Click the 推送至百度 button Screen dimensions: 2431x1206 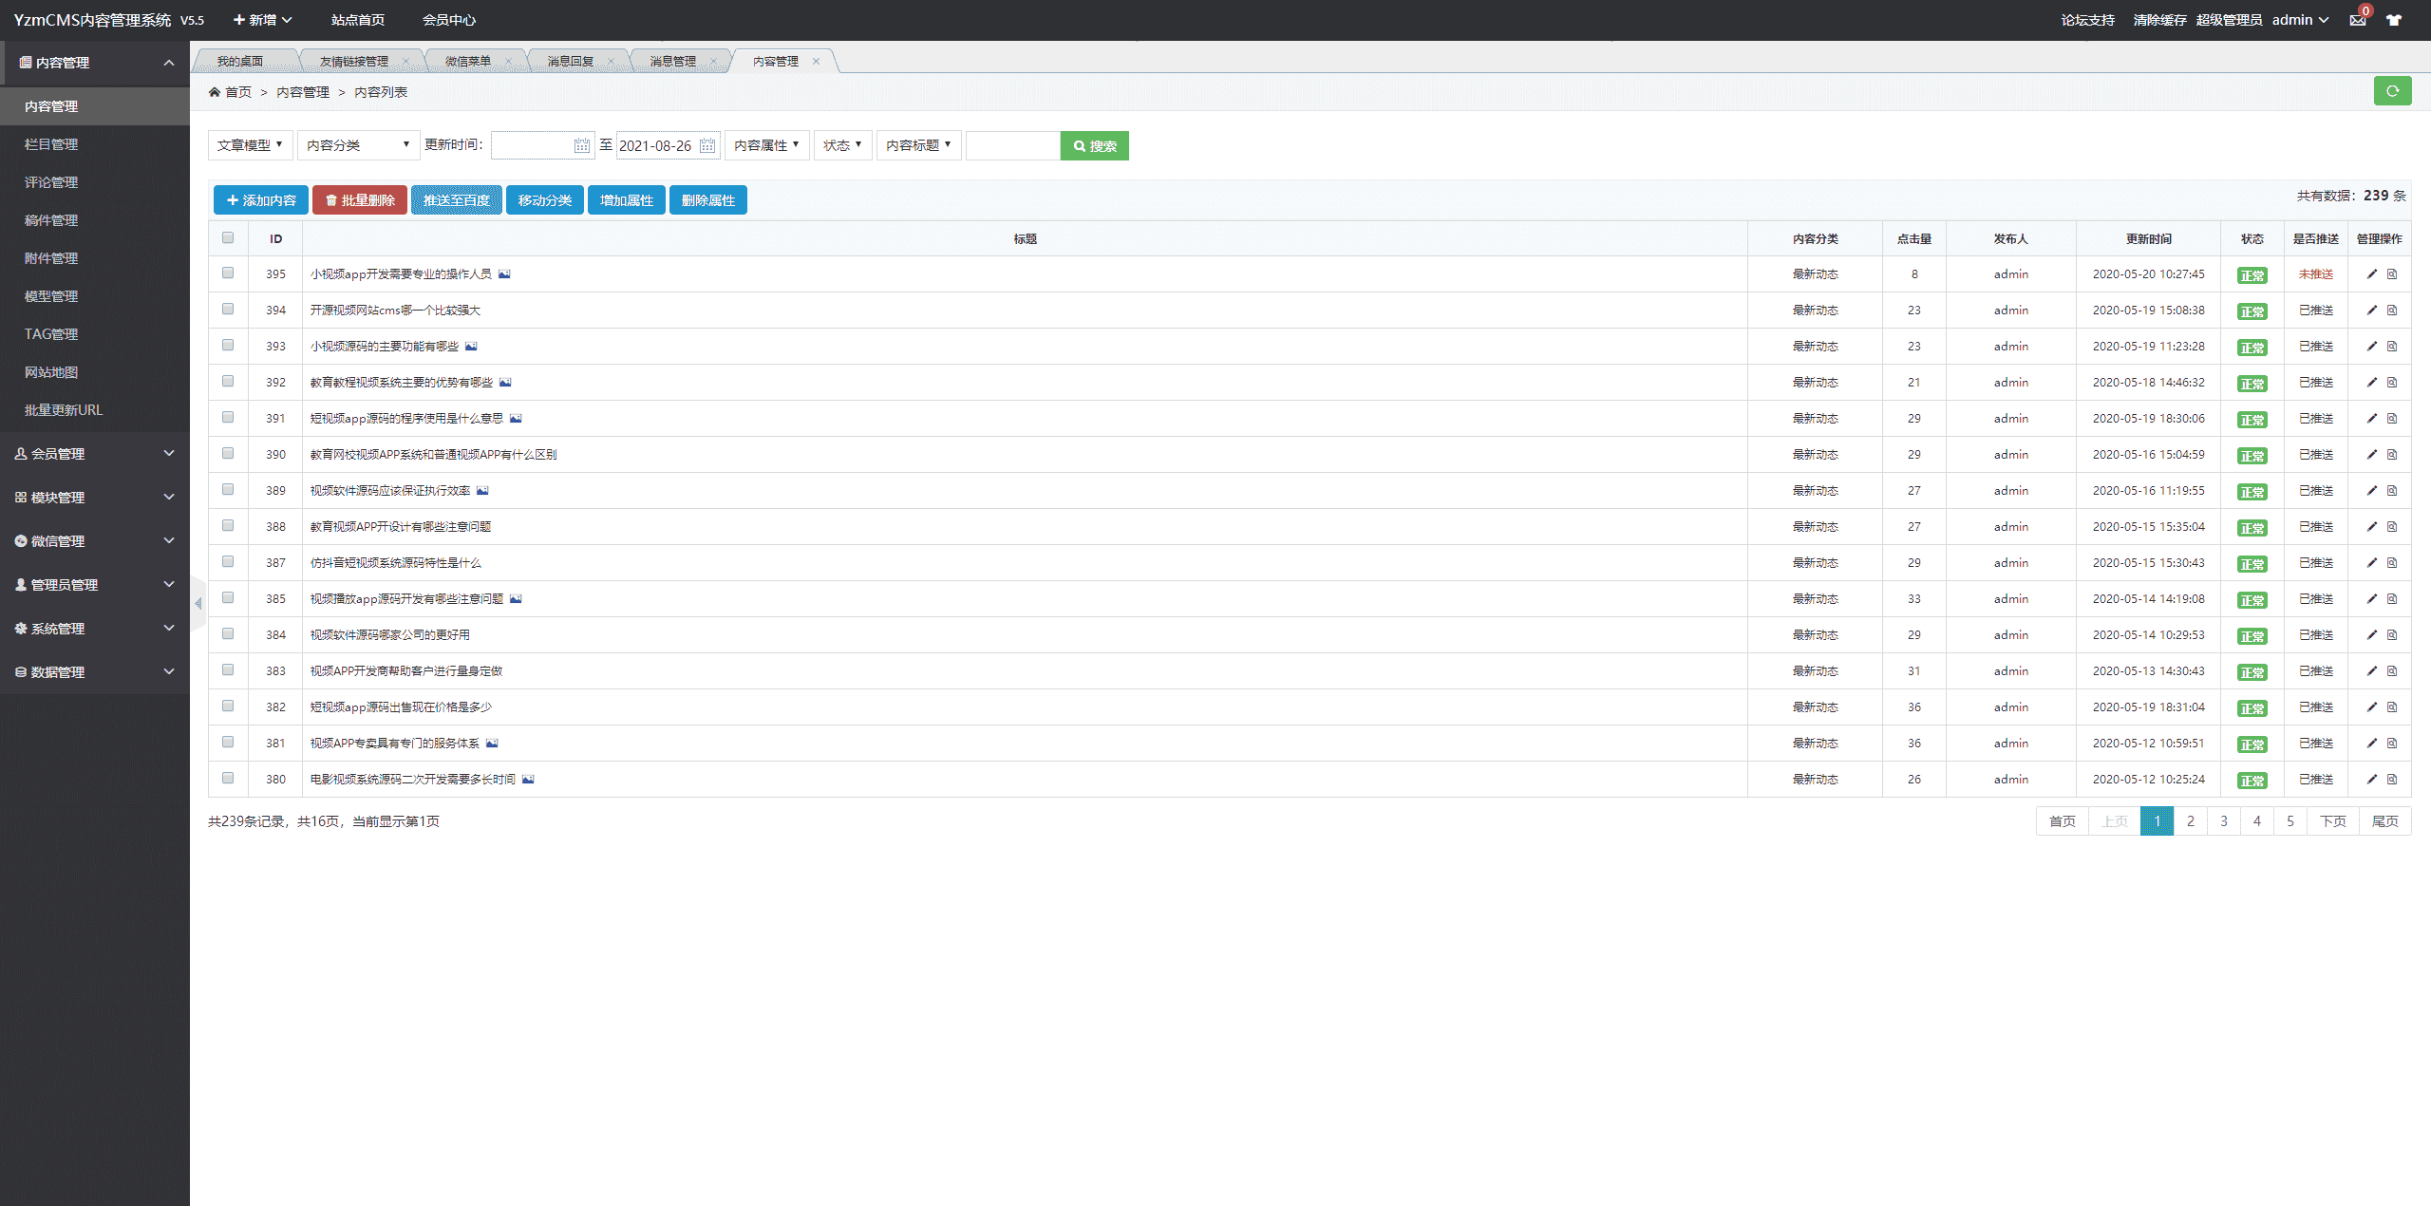click(456, 200)
